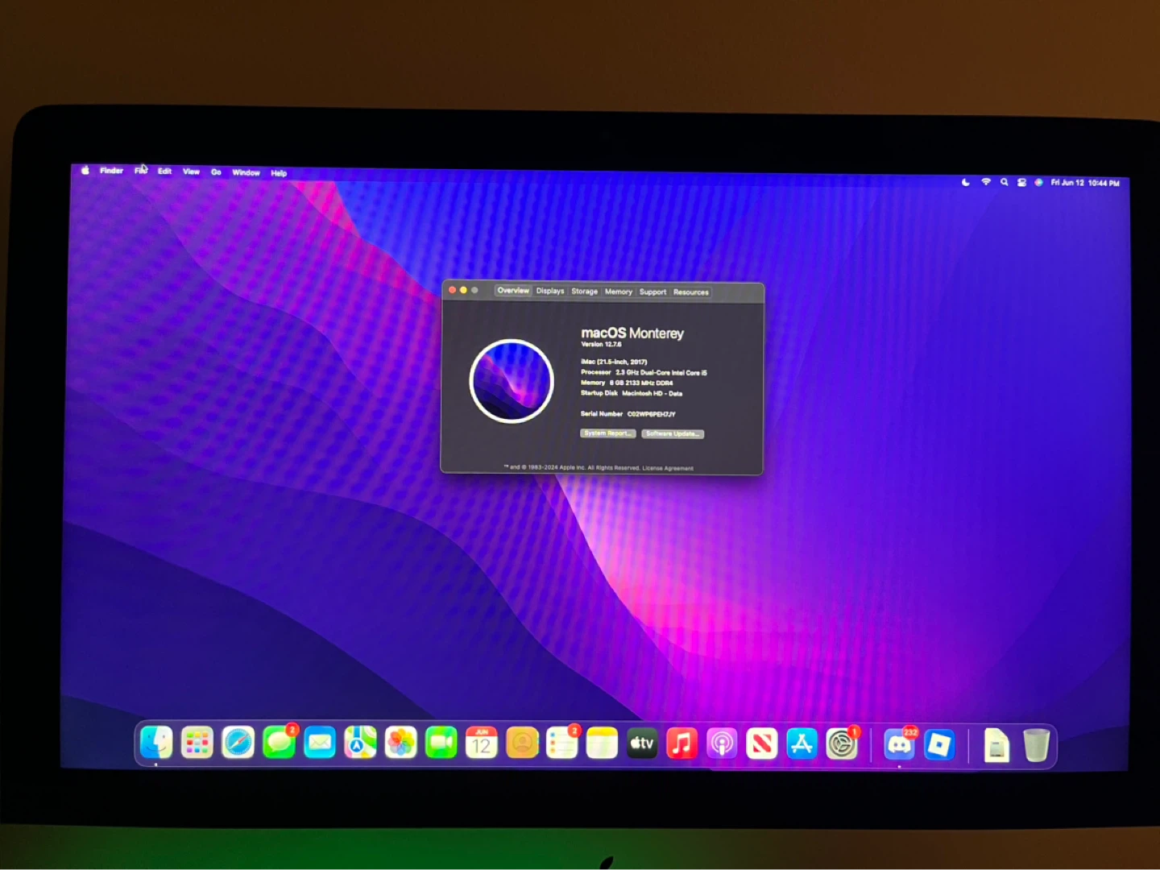Open the Window menu

pyautogui.click(x=246, y=172)
